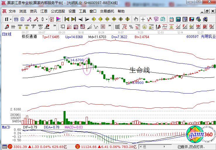Screen dimensions: 216x150
Task: Select the hand pan tool
Action: pos(136,19)
